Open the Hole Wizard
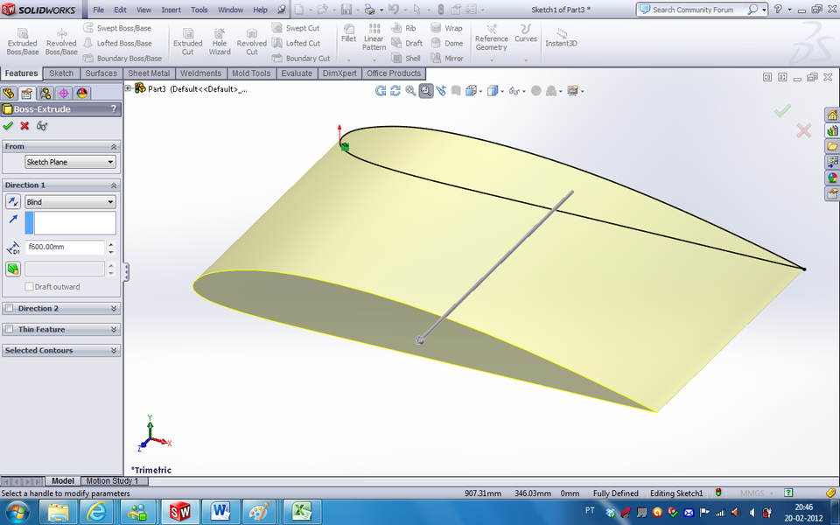The height and width of the screenshot is (525, 840). pyautogui.click(x=219, y=39)
